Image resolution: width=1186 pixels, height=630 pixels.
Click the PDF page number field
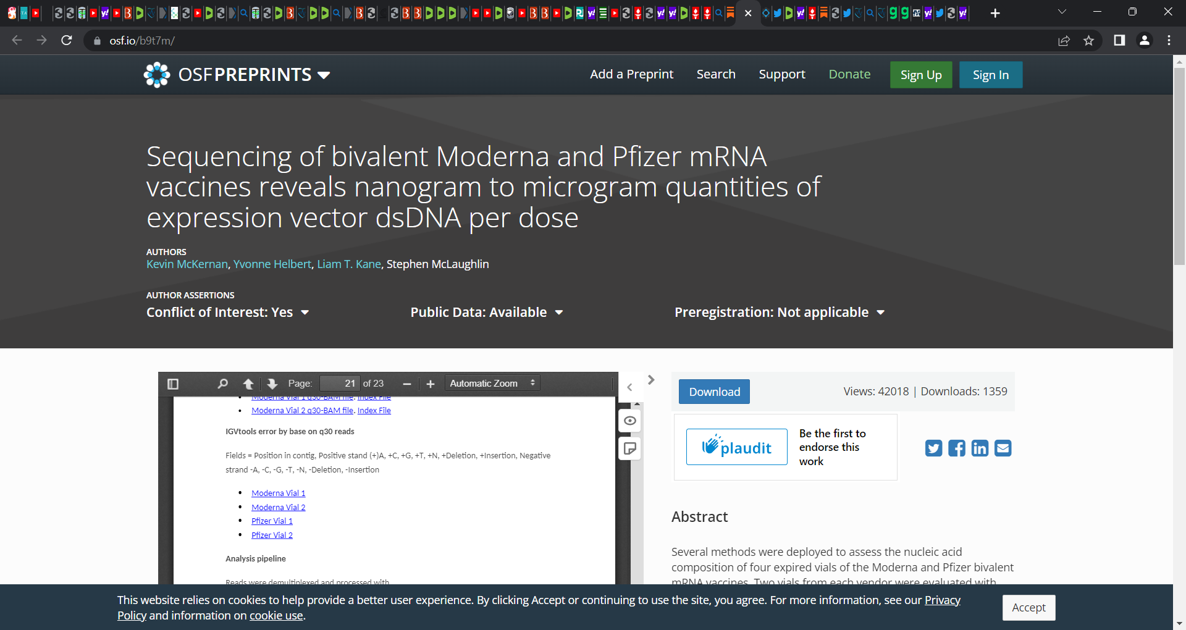[340, 384]
